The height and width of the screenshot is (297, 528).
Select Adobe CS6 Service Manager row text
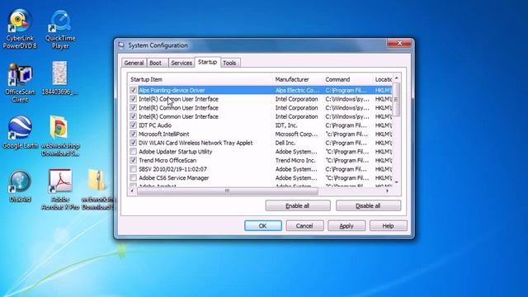pyautogui.click(x=174, y=178)
